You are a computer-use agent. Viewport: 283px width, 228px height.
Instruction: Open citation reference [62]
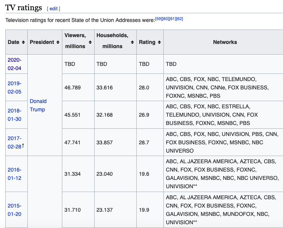pyautogui.click(x=180, y=19)
